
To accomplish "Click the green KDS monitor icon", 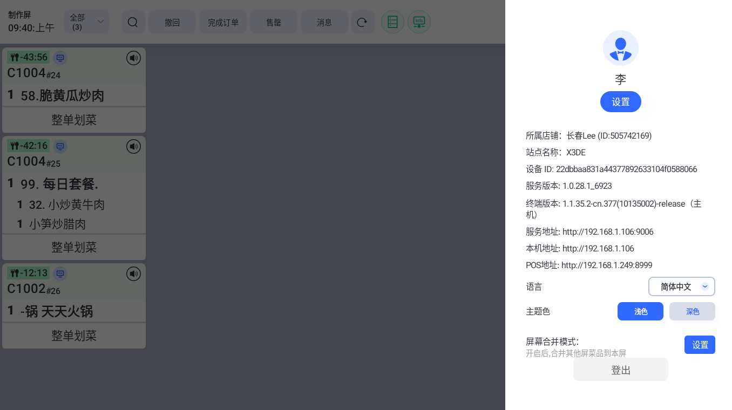I will [x=419, y=22].
